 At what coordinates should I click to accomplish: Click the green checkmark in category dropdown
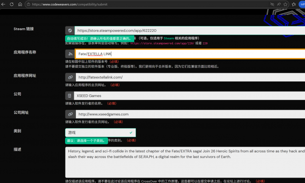(x=131, y=133)
